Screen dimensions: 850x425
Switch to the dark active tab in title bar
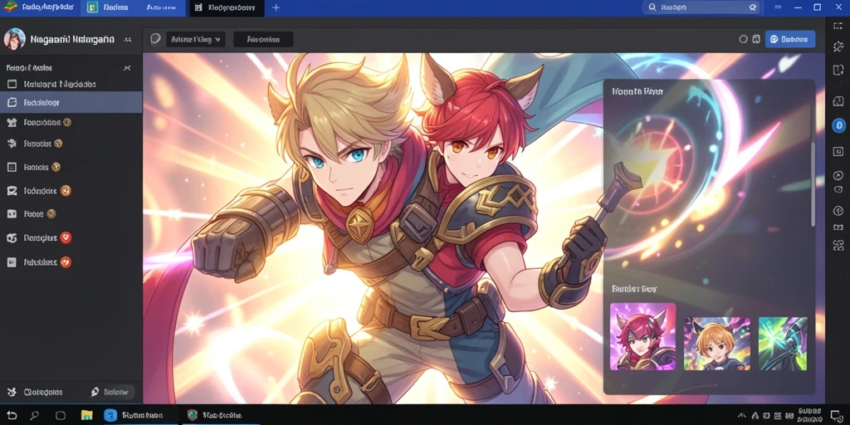coord(227,7)
